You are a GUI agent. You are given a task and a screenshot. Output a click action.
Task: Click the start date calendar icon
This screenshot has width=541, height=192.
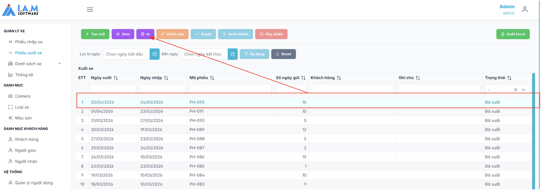[x=154, y=54]
